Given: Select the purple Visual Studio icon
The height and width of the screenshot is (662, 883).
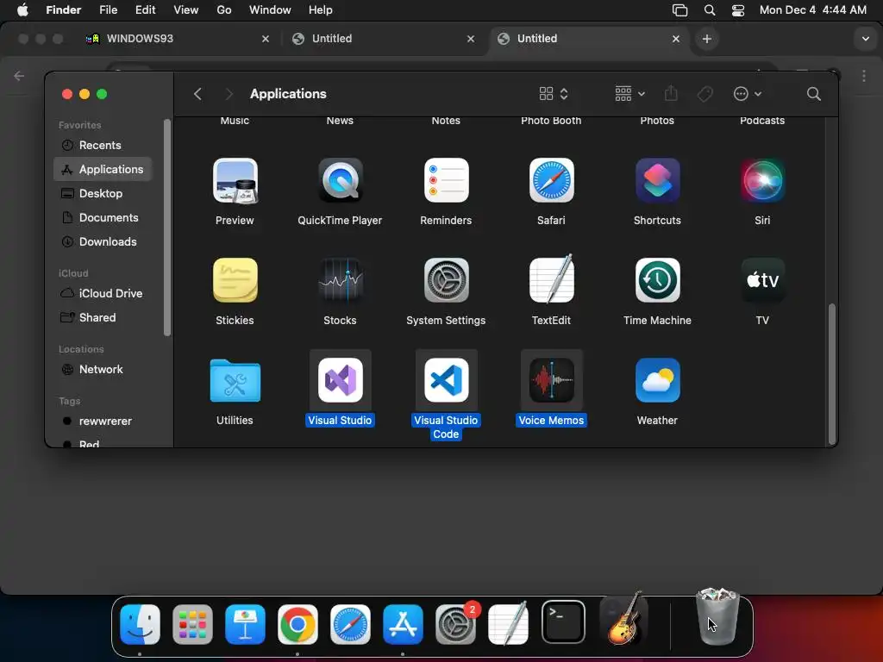Looking at the screenshot, I should pyautogui.click(x=340, y=380).
